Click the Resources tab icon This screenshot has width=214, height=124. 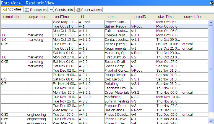pos(27,10)
